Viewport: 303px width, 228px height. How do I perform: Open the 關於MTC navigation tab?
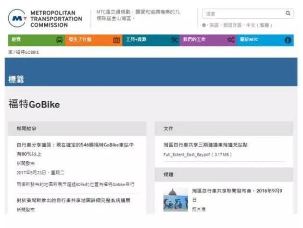[x=265, y=40]
